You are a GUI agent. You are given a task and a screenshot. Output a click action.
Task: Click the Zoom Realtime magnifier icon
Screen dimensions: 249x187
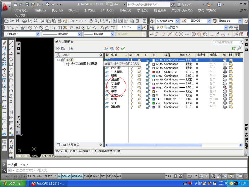(96, 21)
